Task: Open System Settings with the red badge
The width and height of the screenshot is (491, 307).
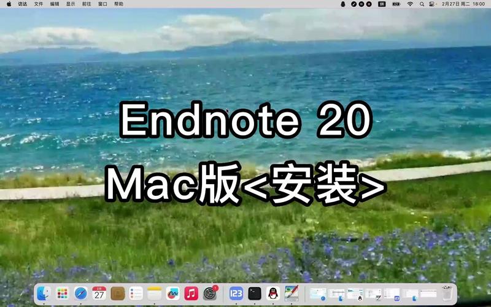Action: [210, 293]
